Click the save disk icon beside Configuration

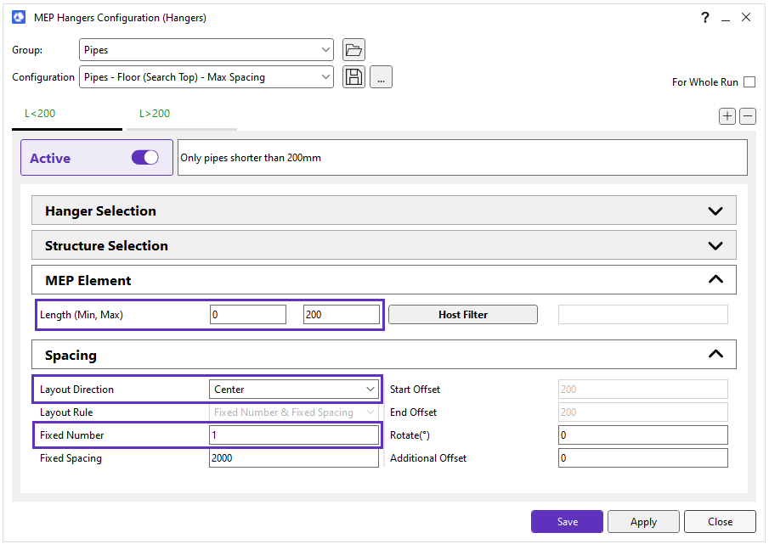[353, 77]
